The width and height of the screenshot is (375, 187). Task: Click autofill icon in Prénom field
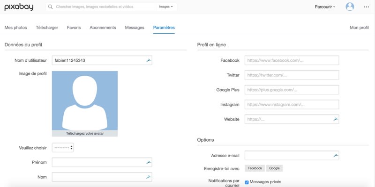149,162
